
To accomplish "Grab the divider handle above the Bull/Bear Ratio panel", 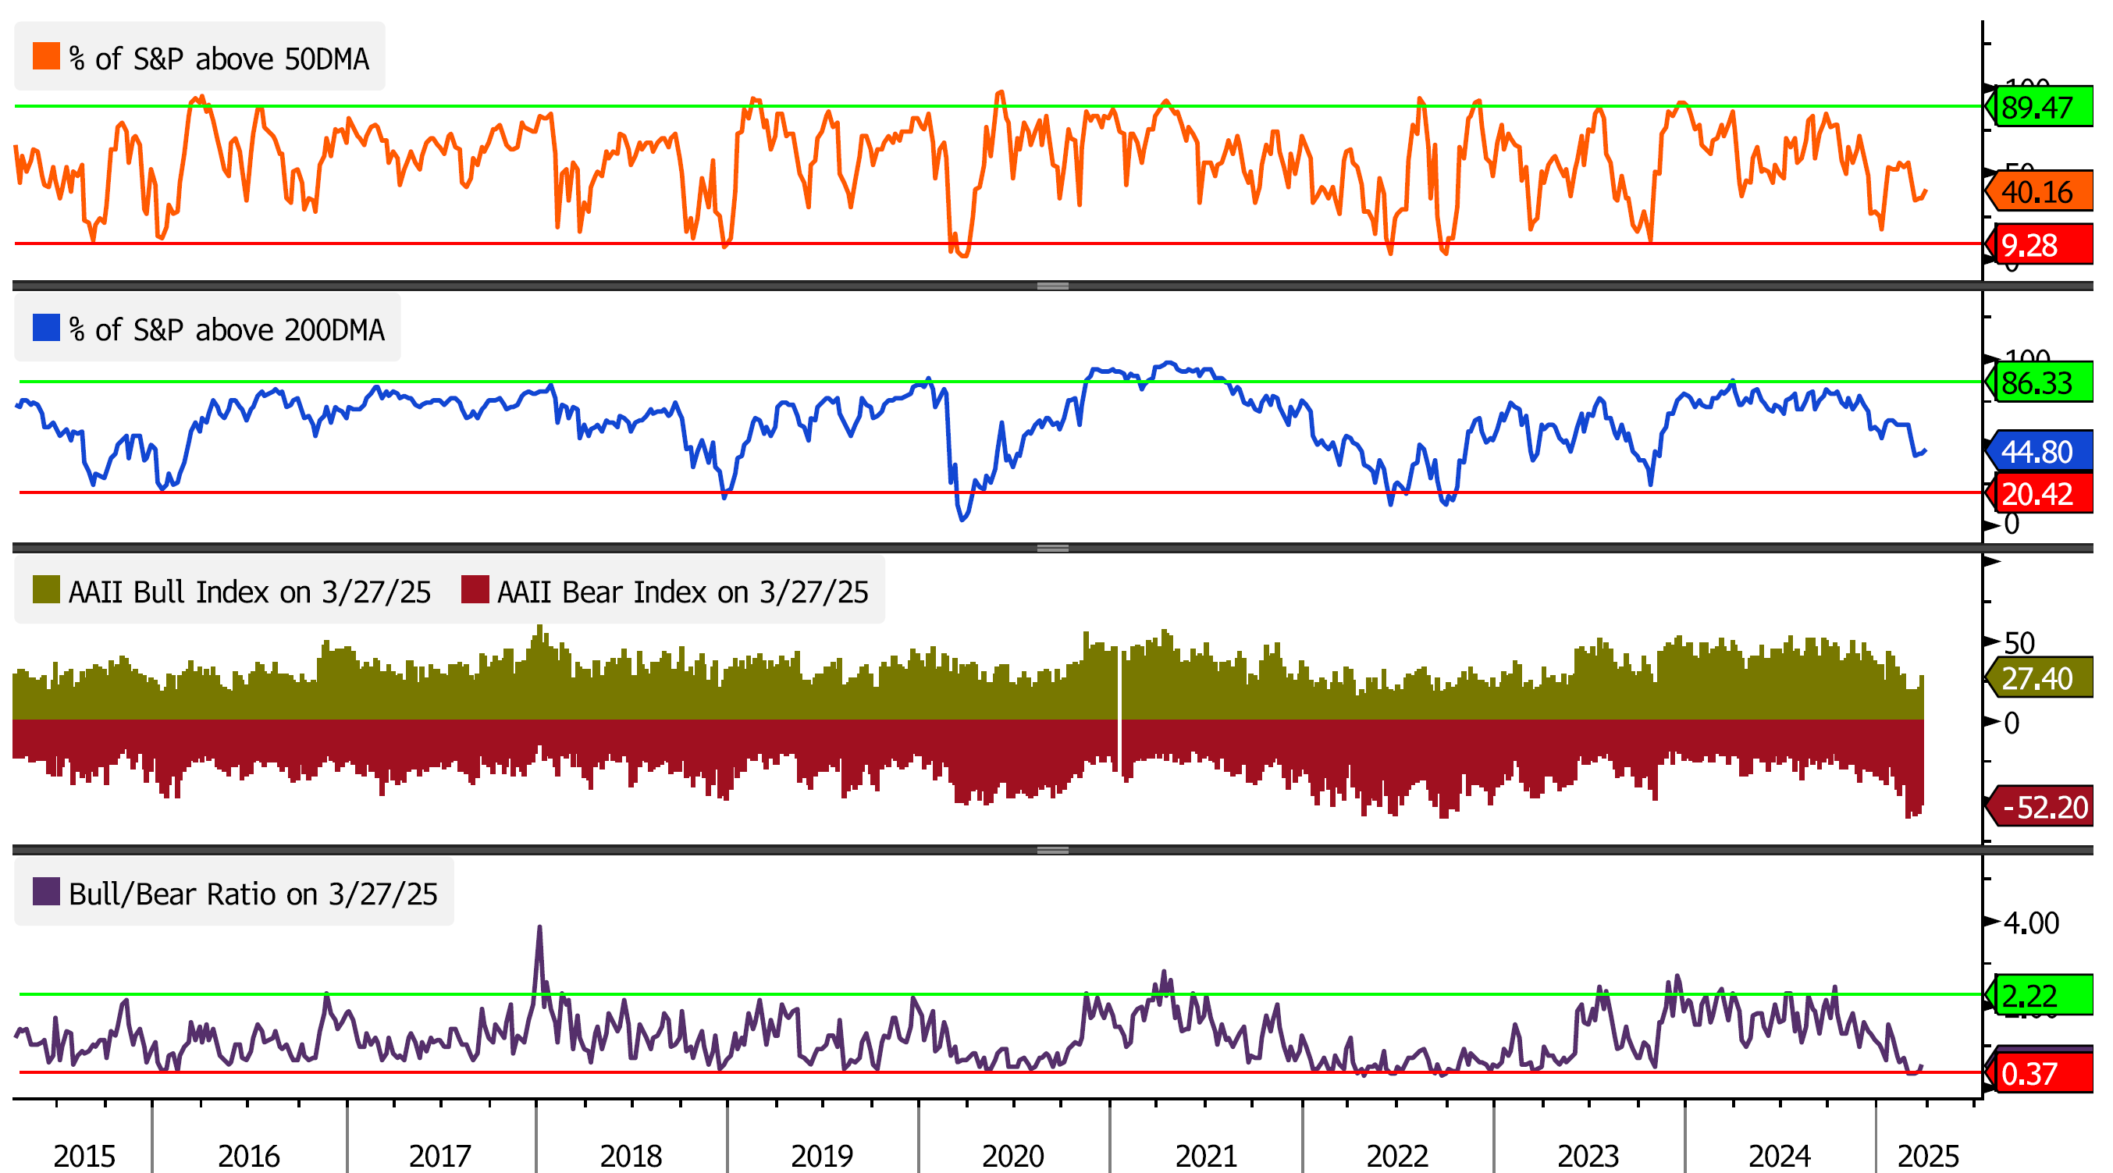I will [1052, 850].
